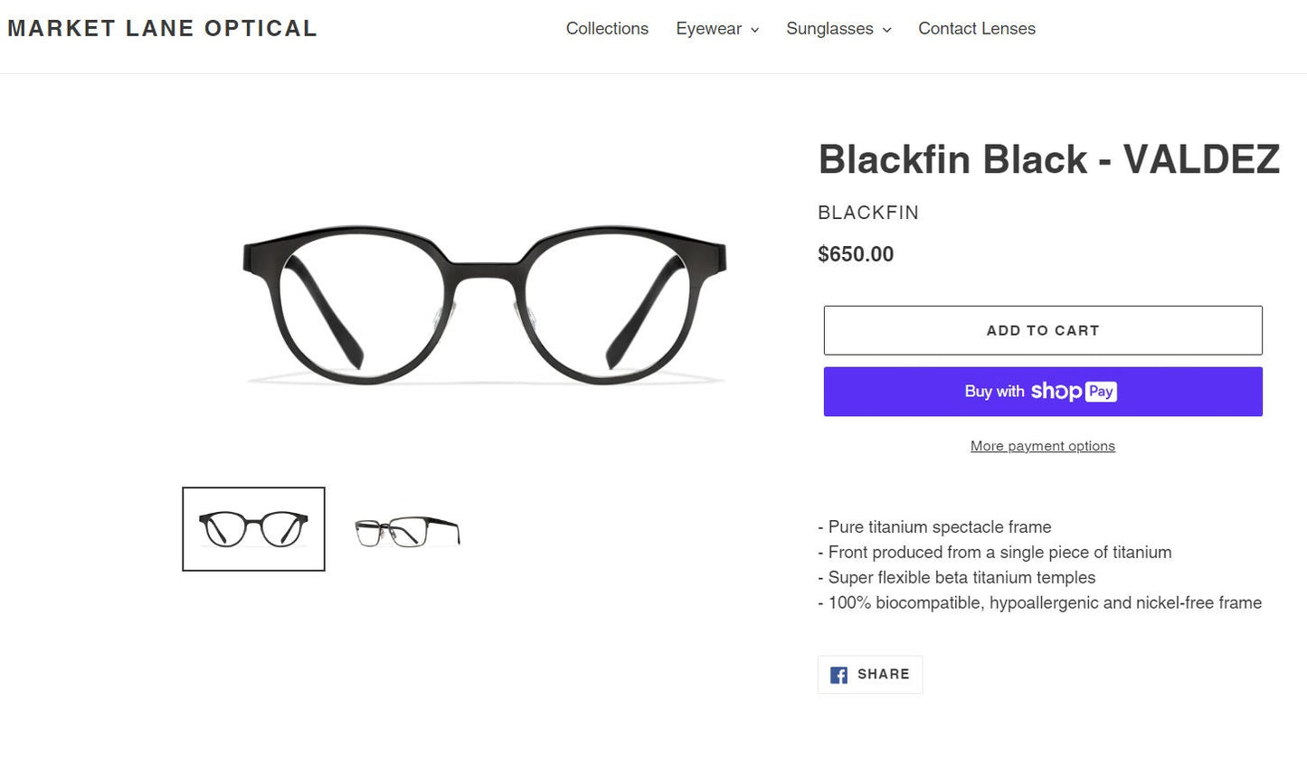
Task: Select the angled-view glasses thumbnail
Action: [406, 529]
